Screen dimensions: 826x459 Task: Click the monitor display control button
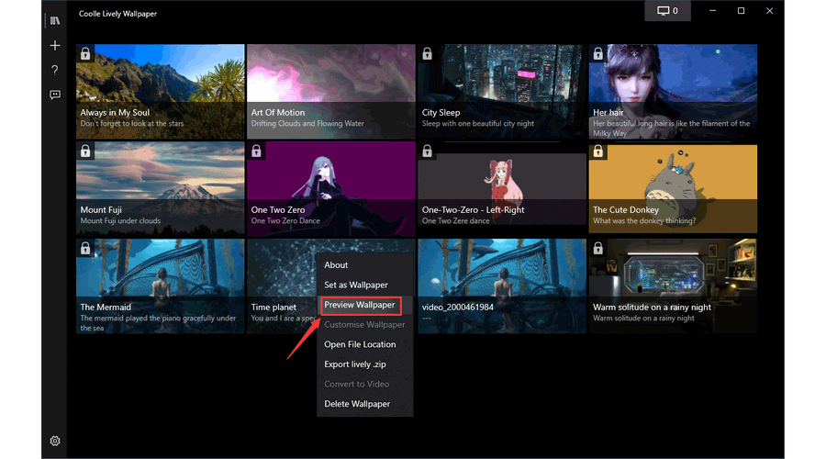tap(666, 11)
